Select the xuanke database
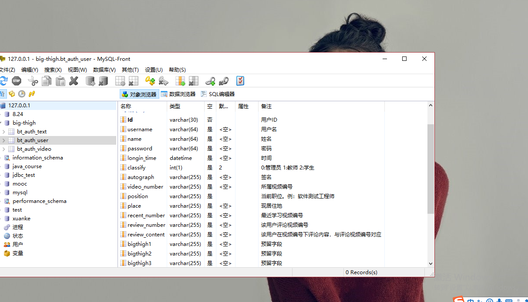 (x=21, y=219)
